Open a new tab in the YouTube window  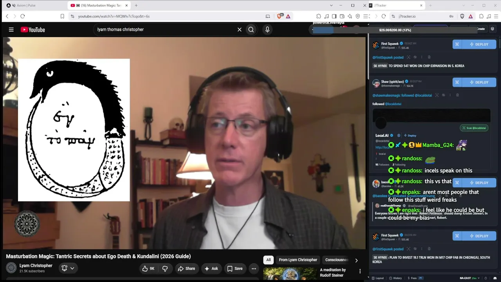136,5
